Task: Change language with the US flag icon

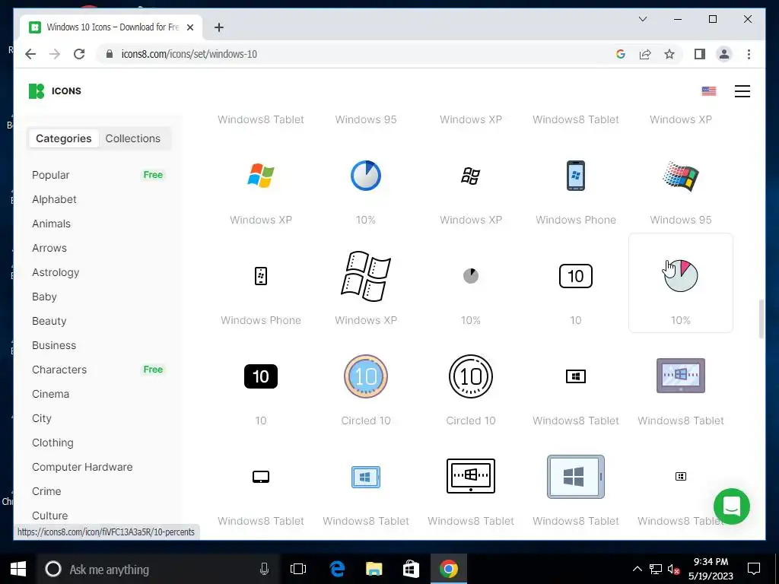Action: [x=709, y=91]
